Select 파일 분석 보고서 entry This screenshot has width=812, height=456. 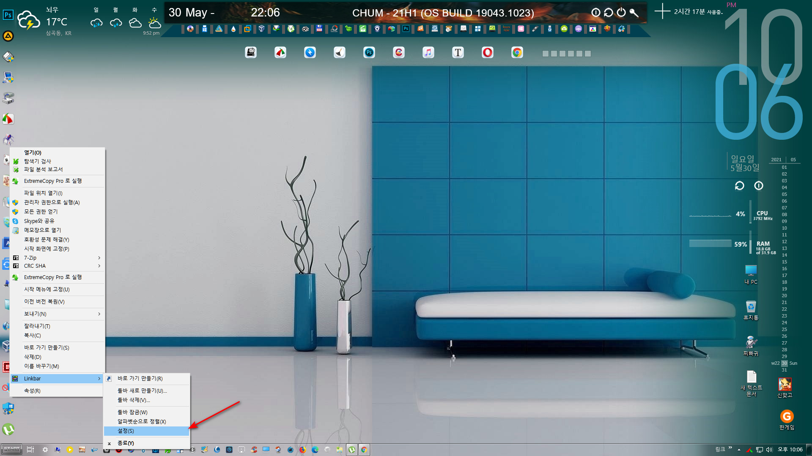point(57,169)
